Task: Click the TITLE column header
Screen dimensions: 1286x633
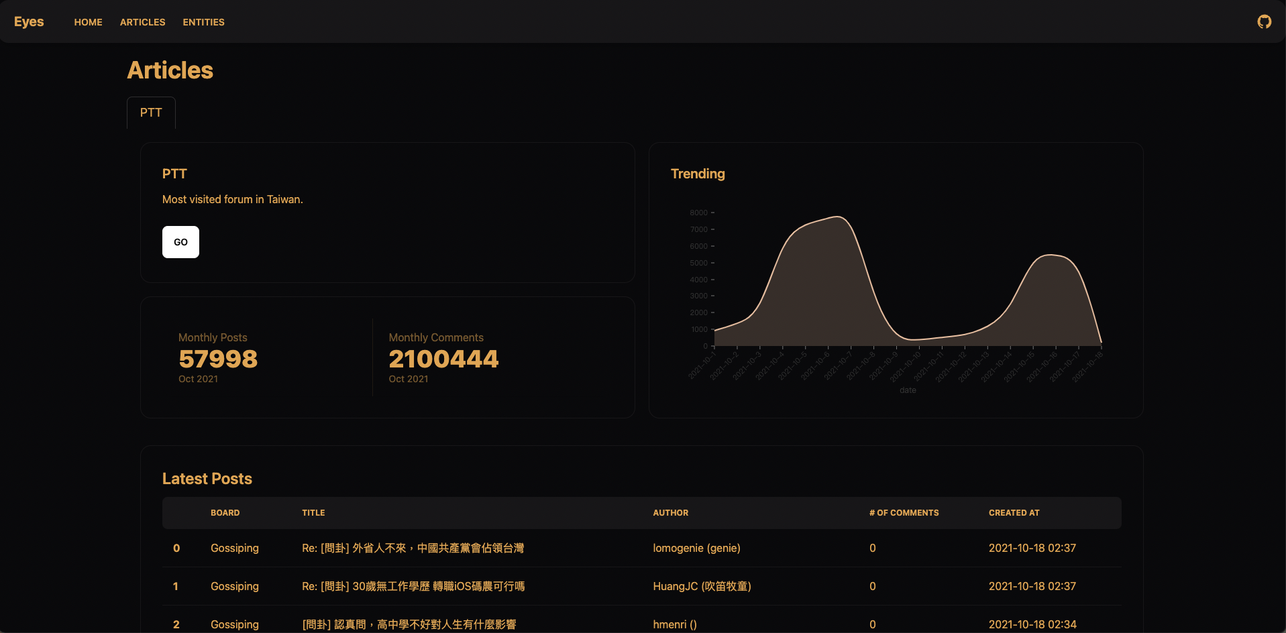Action: 313,513
